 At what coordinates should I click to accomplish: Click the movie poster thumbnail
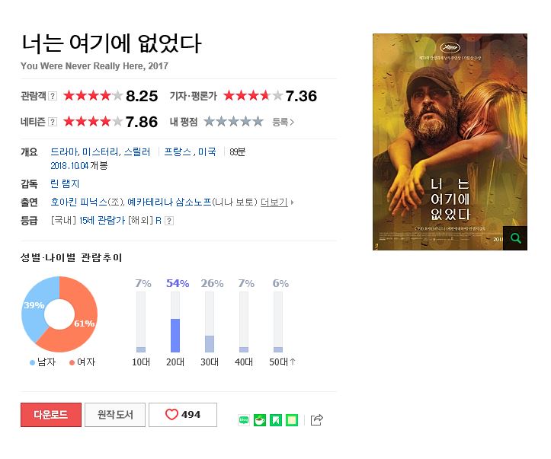450,142
